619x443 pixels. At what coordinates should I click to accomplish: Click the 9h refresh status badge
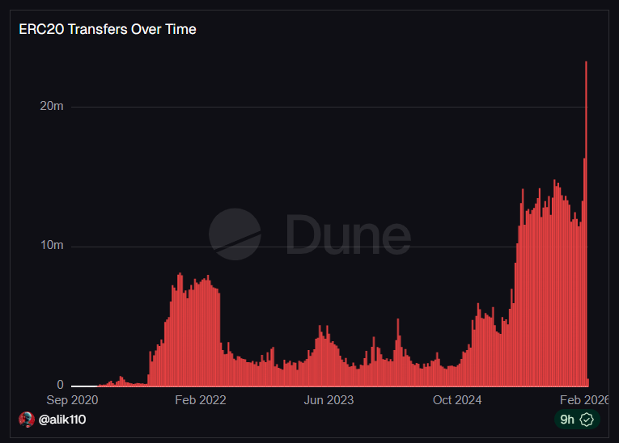tap(577, 420)
